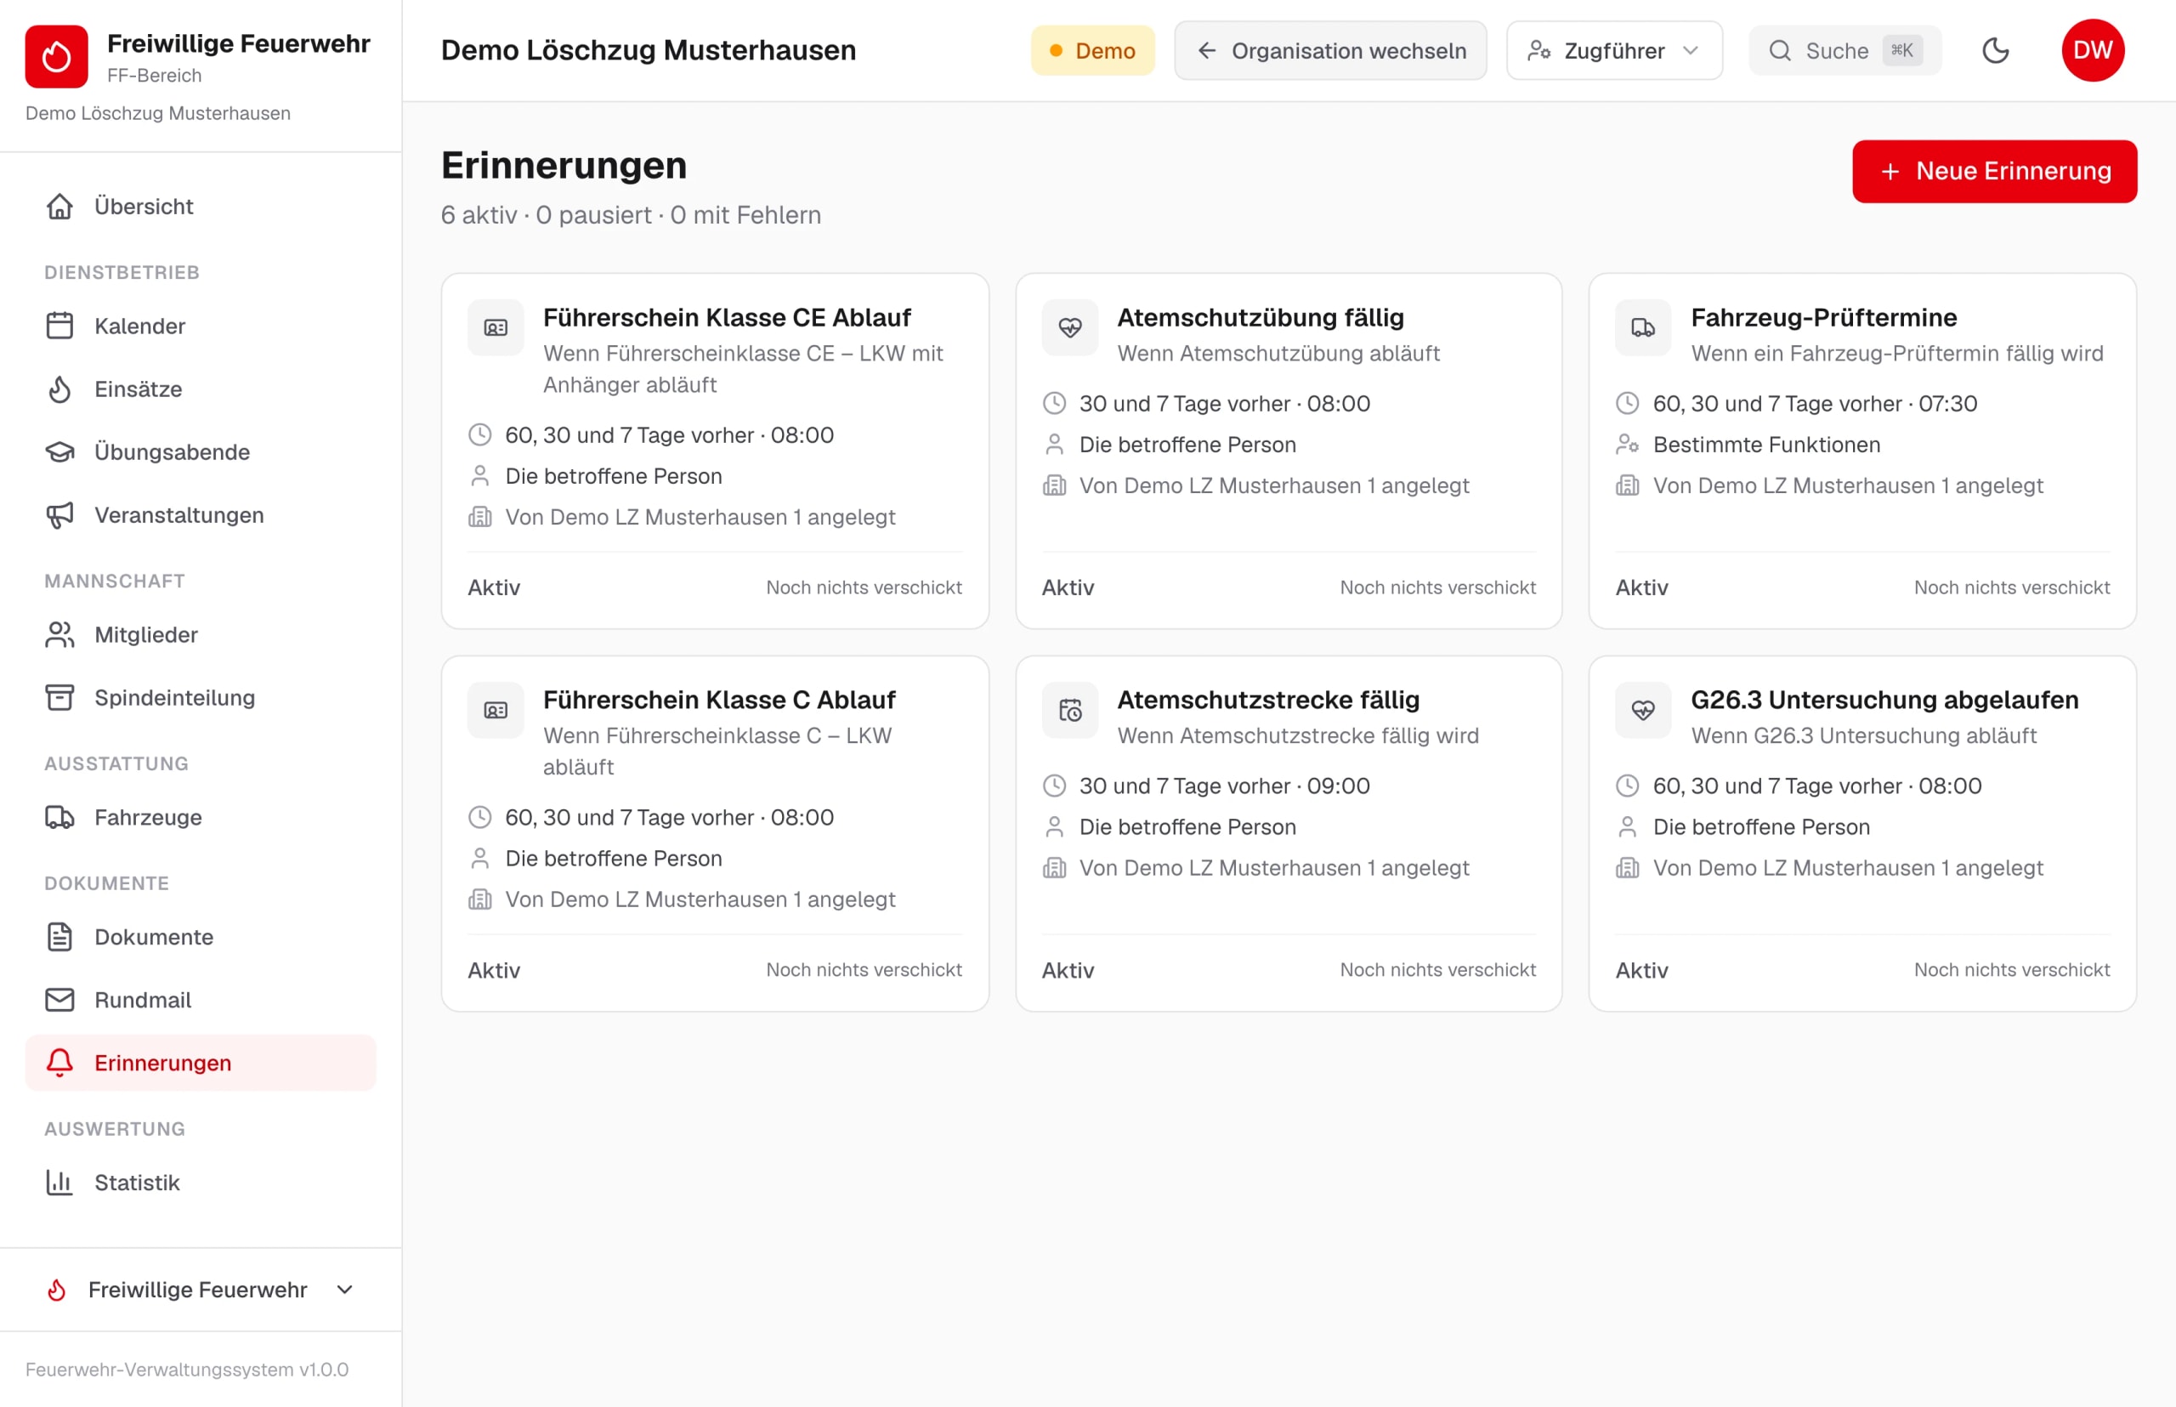The height and width of the screenshot is (1407, 2176).
Task: Click 'Noch nichts verschickt' on Führerschein Klasse C card
Action: pos(864,969)
